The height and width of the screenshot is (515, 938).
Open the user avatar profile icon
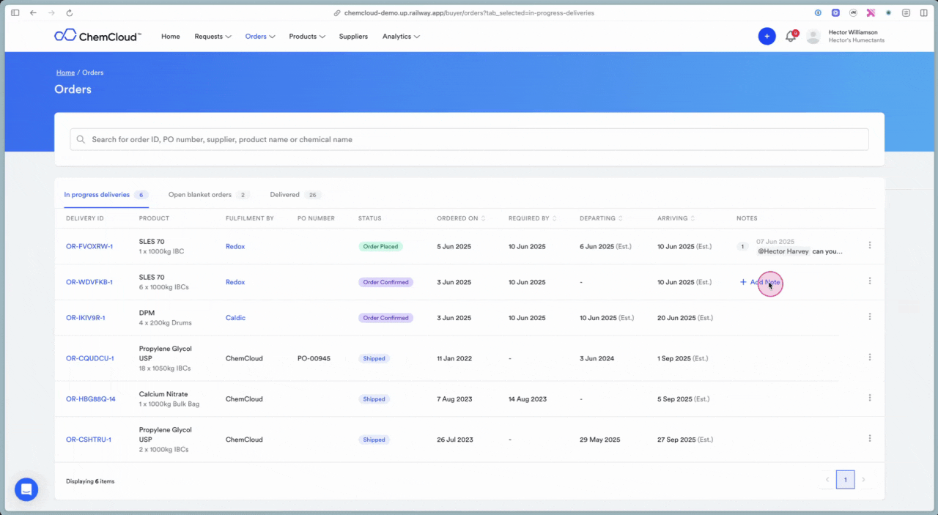click(813, 37)
